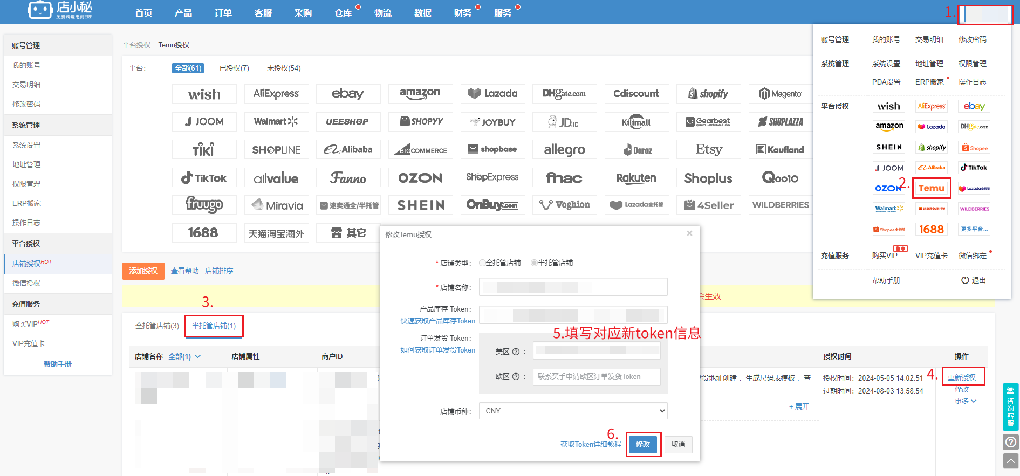The image size is (1020, 476).
Task: Expand the 店铺名称 全部(1) filter
Action: tap(184, 356)
